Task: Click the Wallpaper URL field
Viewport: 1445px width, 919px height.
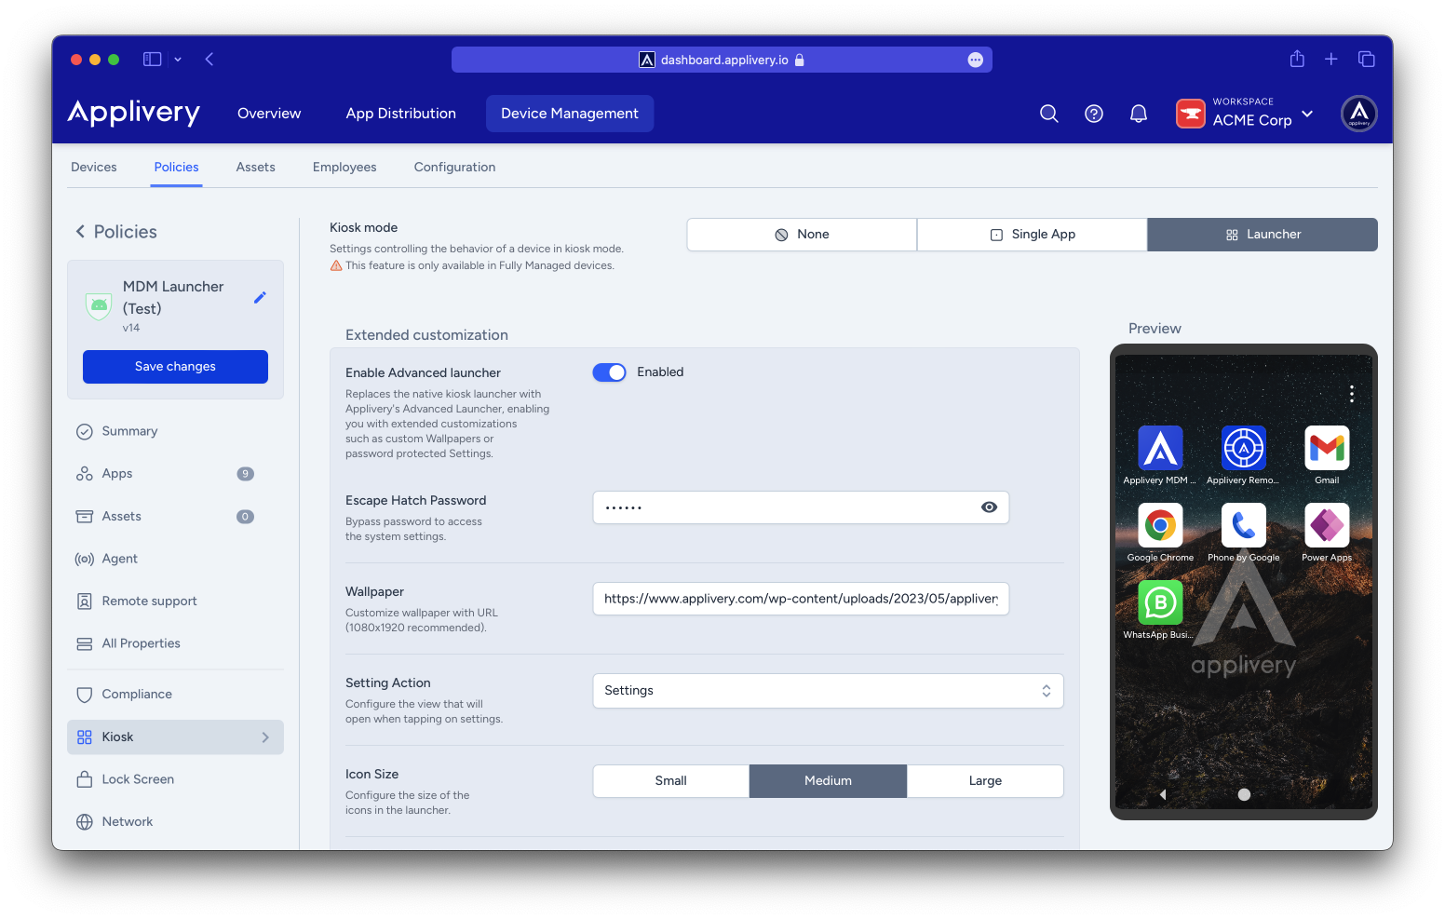Action: 801,599
